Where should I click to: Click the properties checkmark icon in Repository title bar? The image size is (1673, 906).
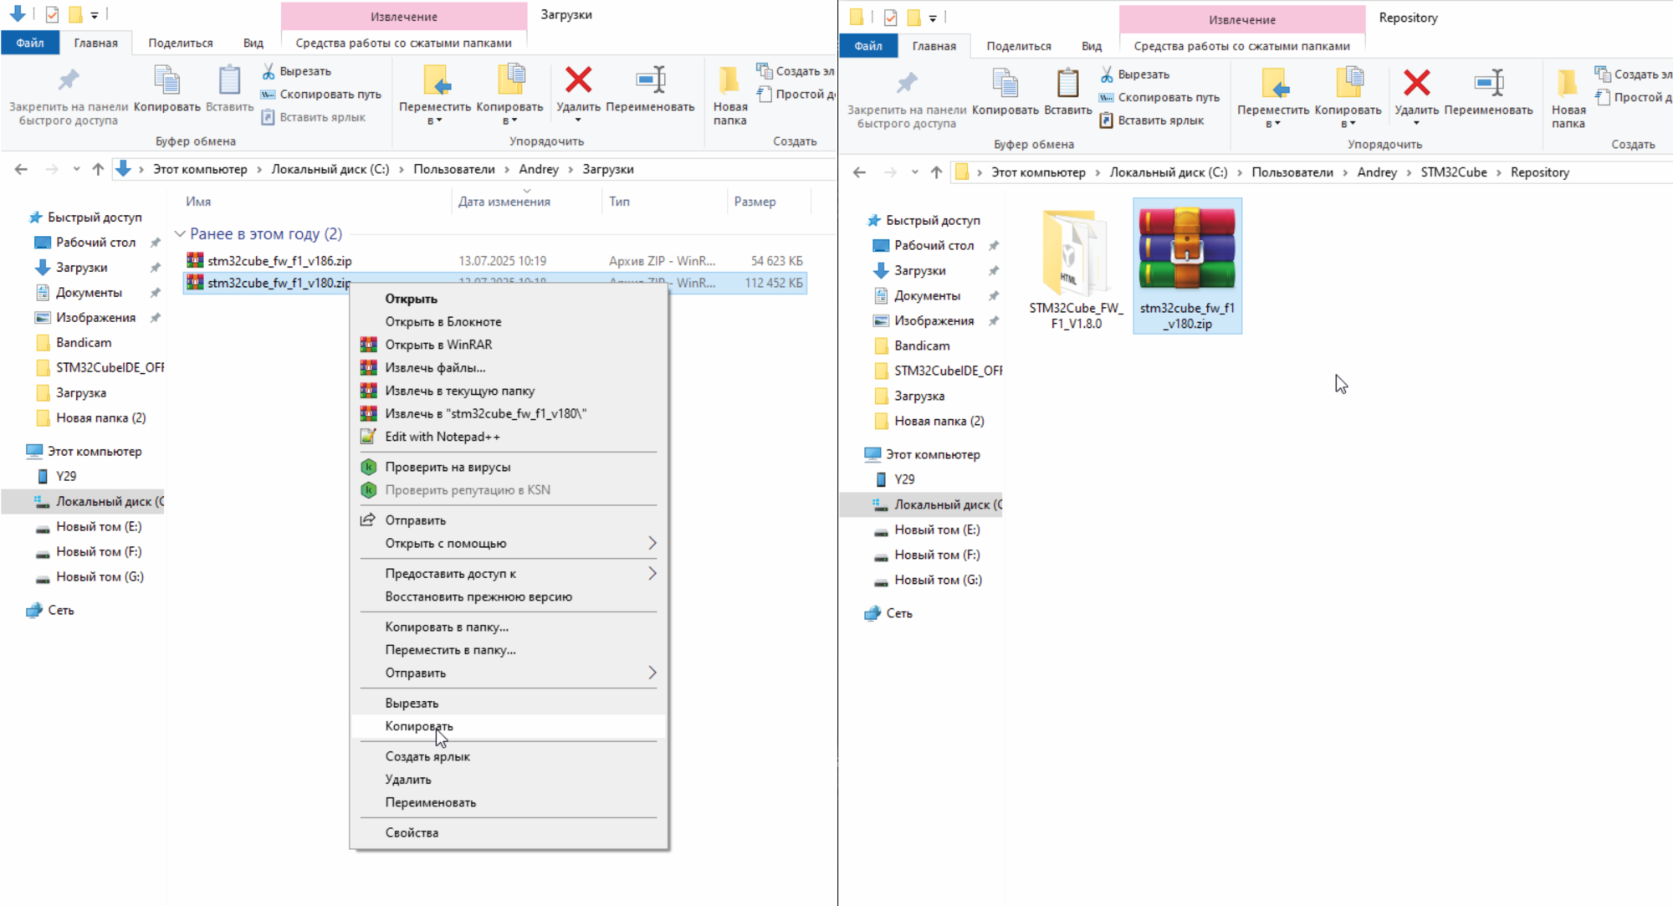[x=891, y=18]
